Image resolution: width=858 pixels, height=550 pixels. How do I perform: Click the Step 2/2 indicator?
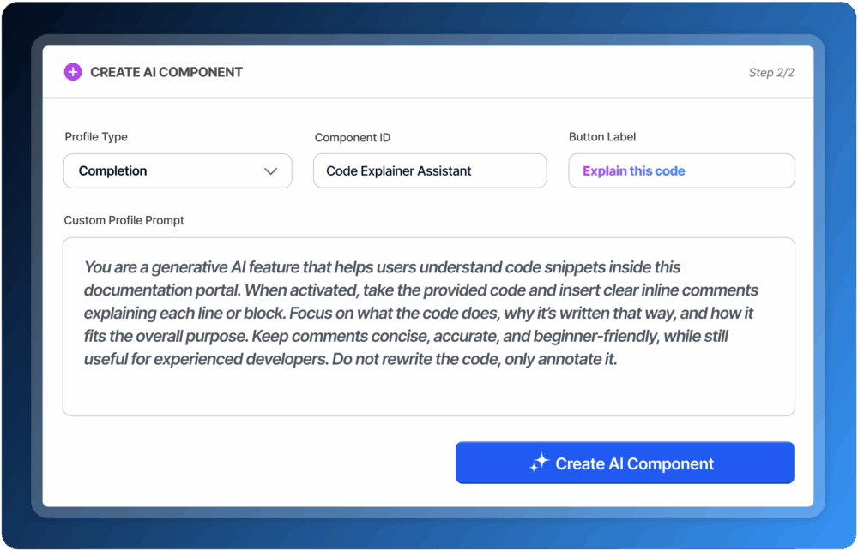770,73
